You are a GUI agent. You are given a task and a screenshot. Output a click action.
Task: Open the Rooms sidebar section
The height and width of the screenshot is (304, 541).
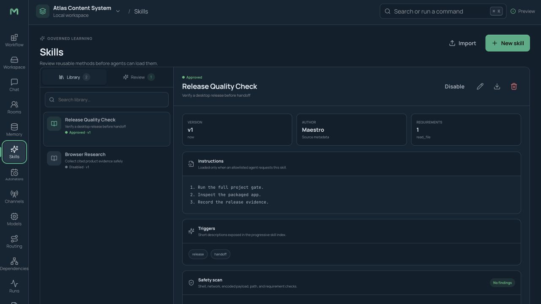[x=14, y=108]
